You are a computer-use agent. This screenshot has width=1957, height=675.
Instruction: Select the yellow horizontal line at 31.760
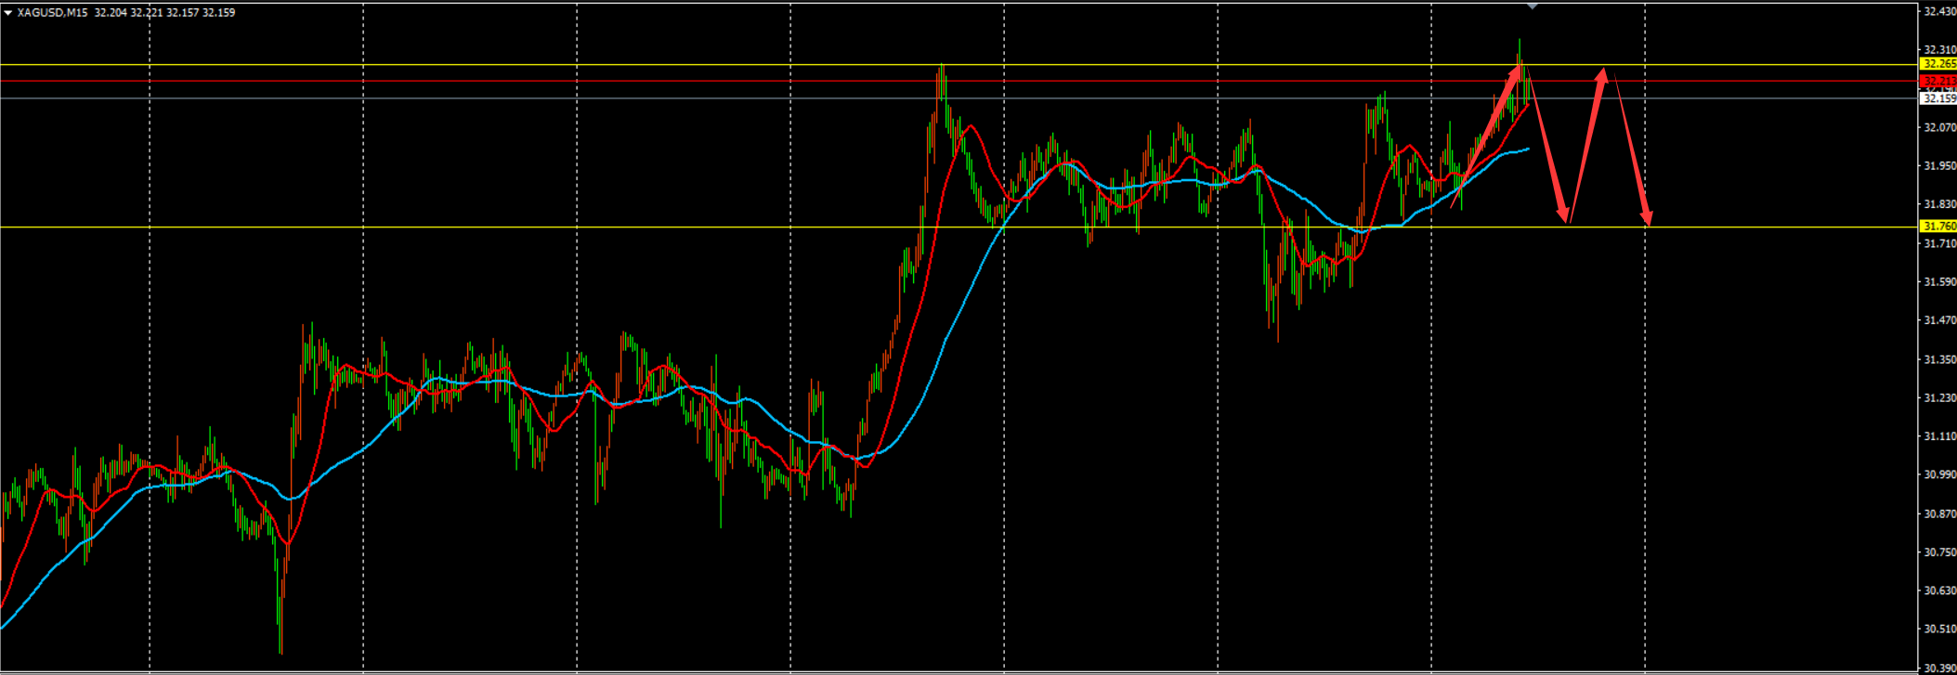coord(957,227)
